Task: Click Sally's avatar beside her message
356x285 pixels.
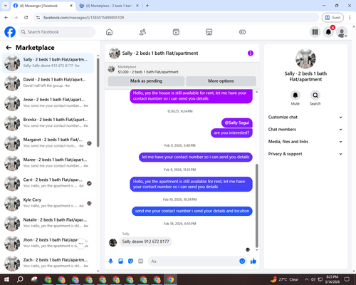Action: 112,242
